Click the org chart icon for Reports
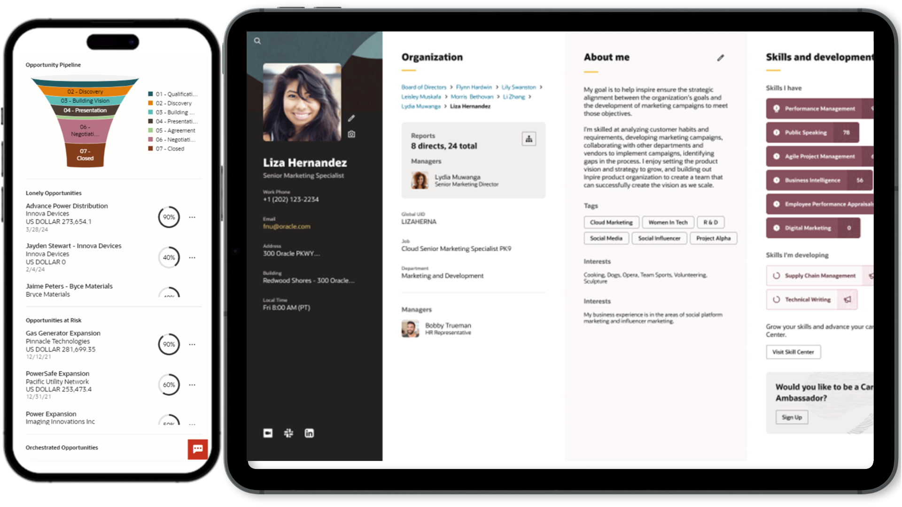Viewport: 902px width, 507px height. tap(529, 138)
